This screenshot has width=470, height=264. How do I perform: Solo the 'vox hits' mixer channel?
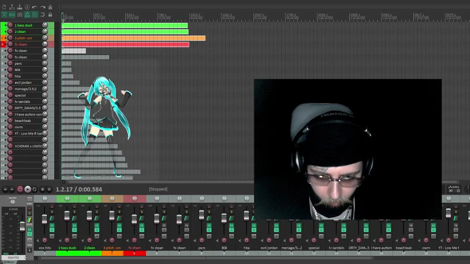[52, 212]
